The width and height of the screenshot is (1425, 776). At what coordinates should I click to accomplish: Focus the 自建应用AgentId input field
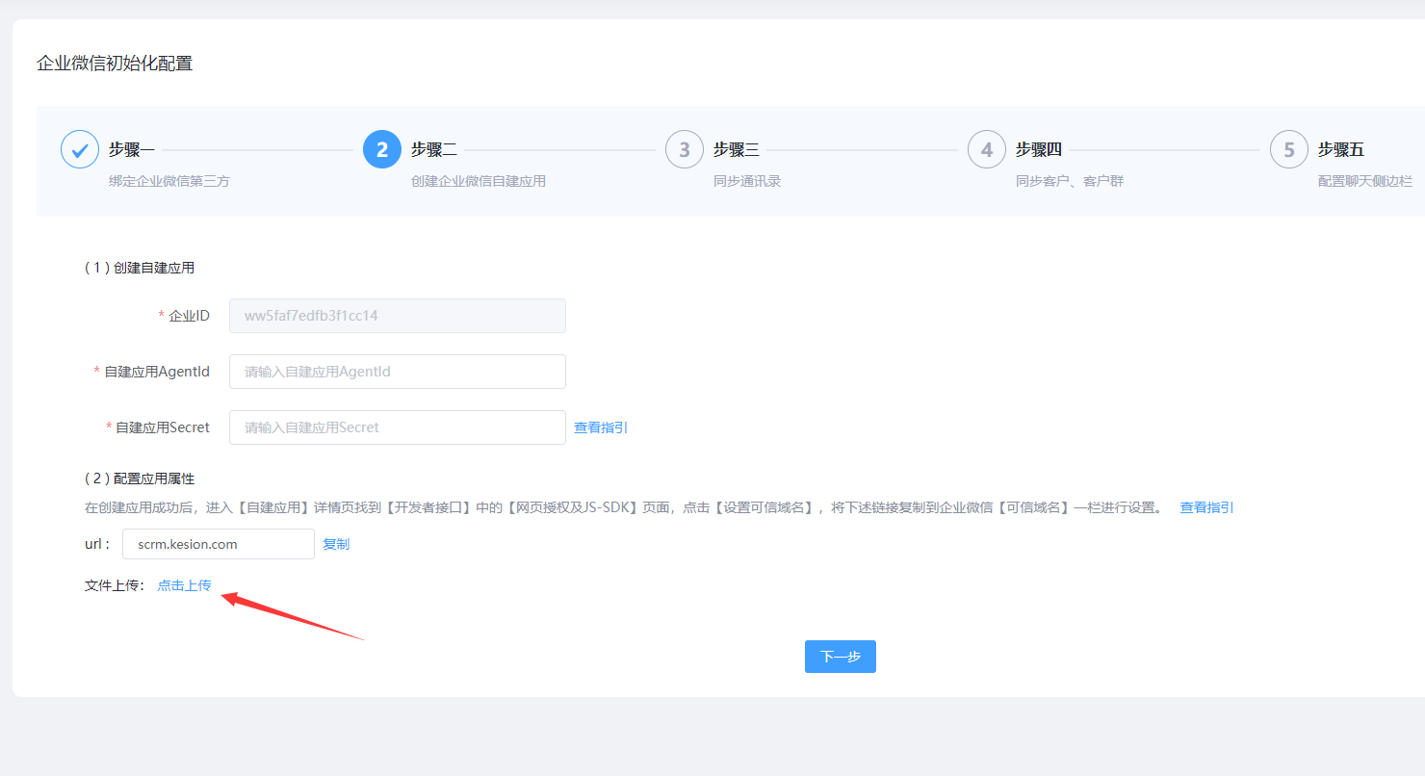(397, 372)
